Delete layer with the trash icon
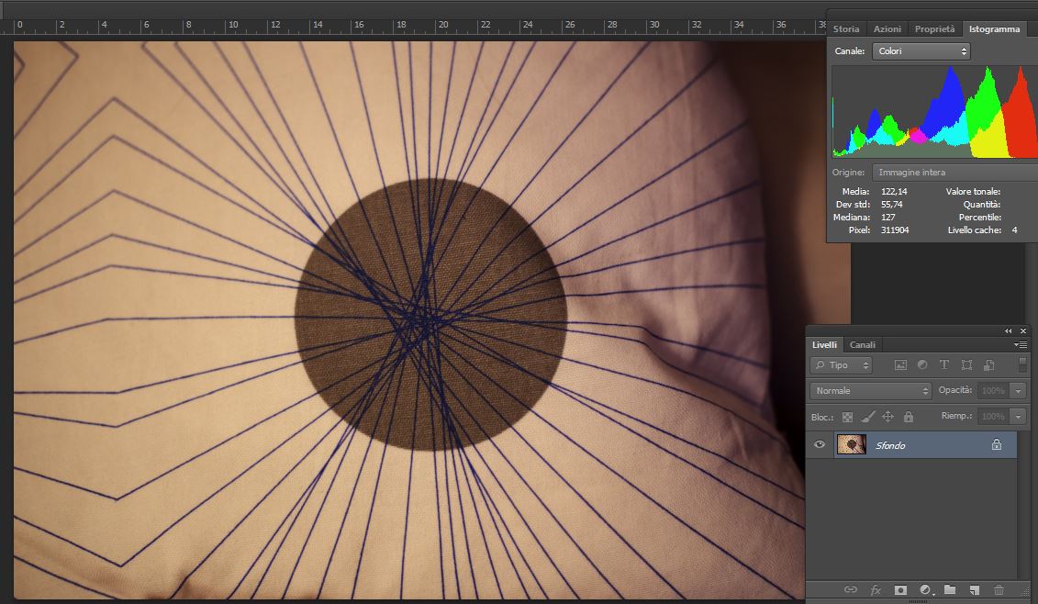1038x604 pixels. coord(999,589)
